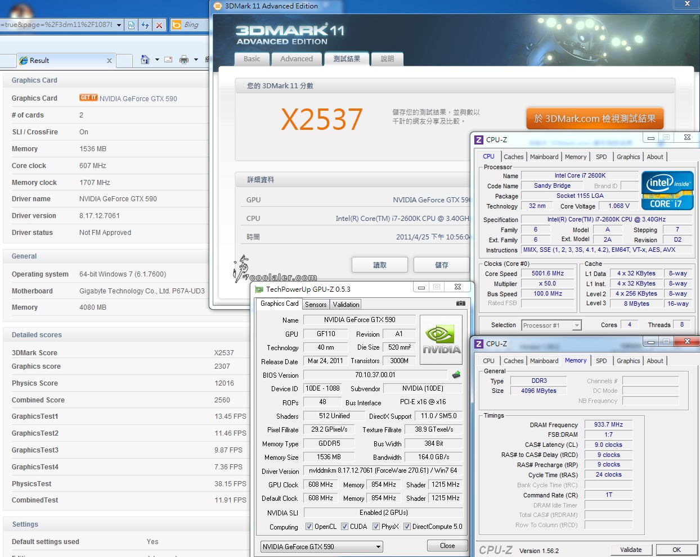The width and height of the screenshot is (700, 557).
Task: Click the X2537 score in 3DMark 11
Action: [322, 119]
